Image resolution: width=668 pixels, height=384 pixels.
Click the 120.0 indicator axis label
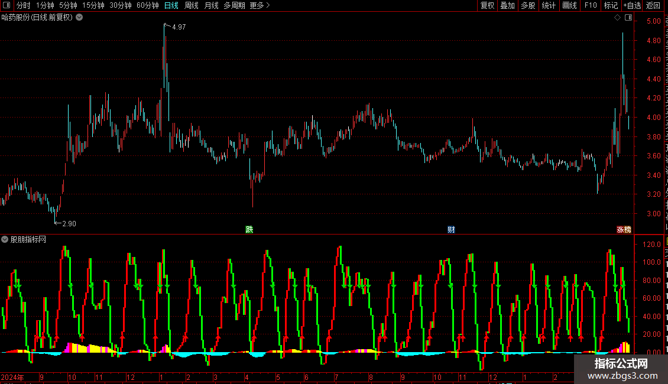[x=652, y=245]
